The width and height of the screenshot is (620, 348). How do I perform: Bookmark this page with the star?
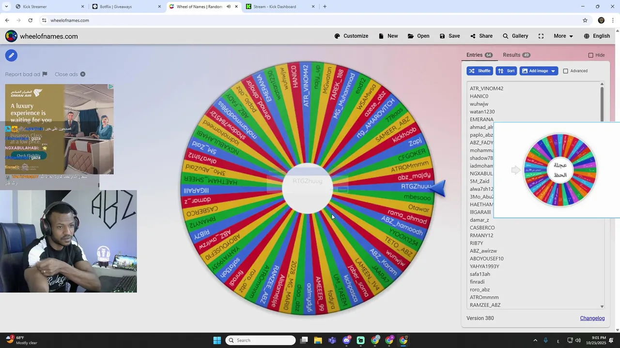[585, 20]
